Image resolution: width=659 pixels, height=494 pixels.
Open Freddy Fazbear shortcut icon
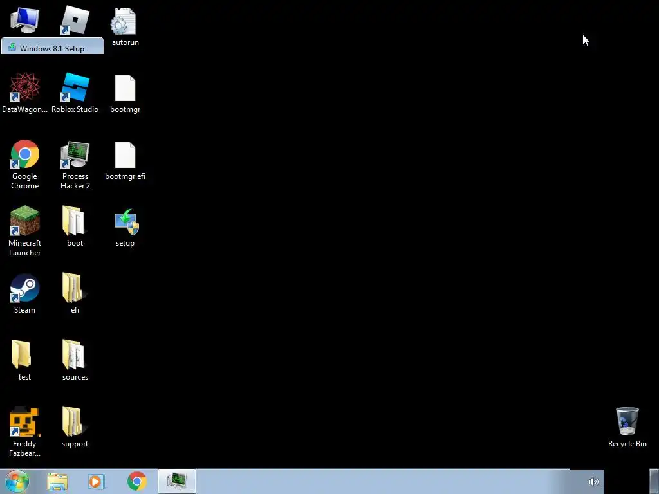25,432
